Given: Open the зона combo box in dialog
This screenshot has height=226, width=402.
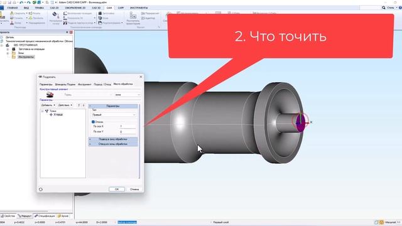Looking at the screenshot, I should point(128,95).
